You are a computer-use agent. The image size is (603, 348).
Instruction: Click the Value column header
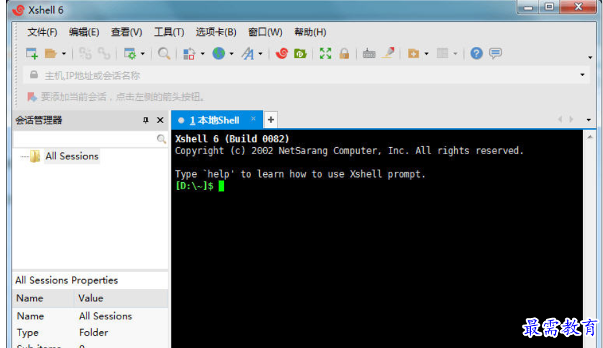[x=121, y=298]
